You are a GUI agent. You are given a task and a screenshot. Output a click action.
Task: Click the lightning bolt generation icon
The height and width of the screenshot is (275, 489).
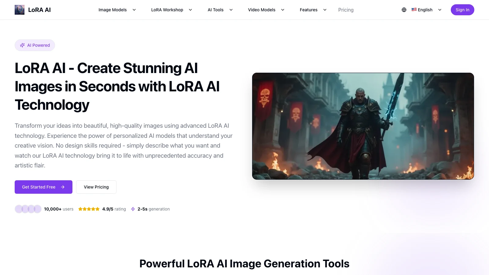[133, 209]
